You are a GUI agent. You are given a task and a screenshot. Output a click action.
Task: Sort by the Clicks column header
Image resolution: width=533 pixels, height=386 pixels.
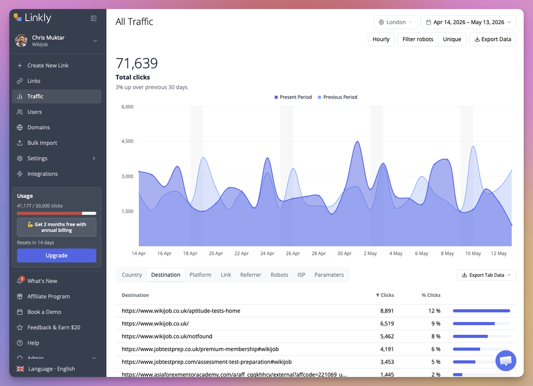pos(385,295)
